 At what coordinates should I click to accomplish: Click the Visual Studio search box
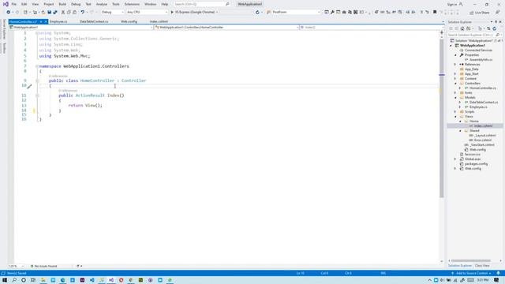pos(202,4)
